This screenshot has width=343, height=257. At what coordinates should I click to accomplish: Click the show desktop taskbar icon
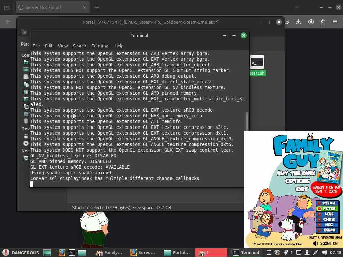coord(47,253)
